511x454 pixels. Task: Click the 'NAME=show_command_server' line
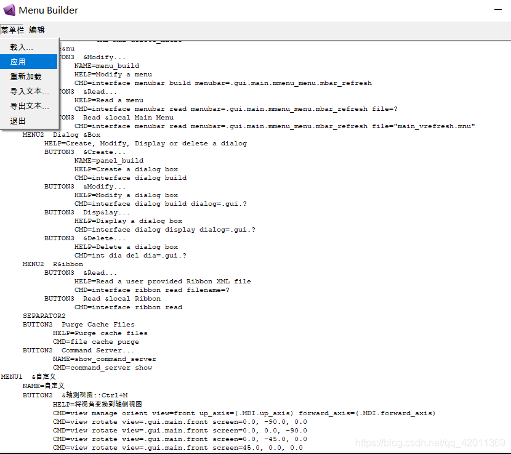[x=104, y=359]
